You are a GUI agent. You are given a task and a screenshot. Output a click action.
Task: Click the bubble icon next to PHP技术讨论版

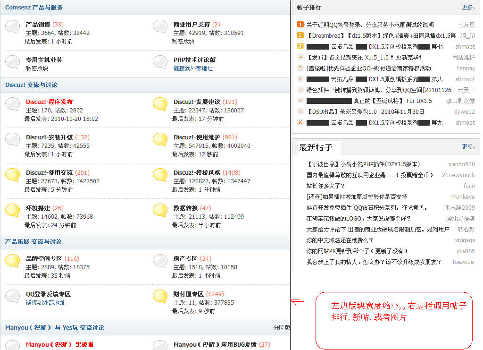click(160, 62)
